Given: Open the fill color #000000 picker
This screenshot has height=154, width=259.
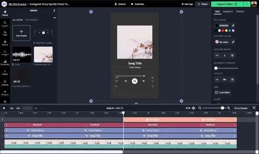Looking at the screenshot, I should tap(222, 26).
